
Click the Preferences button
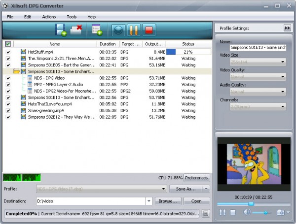[196, 178]
